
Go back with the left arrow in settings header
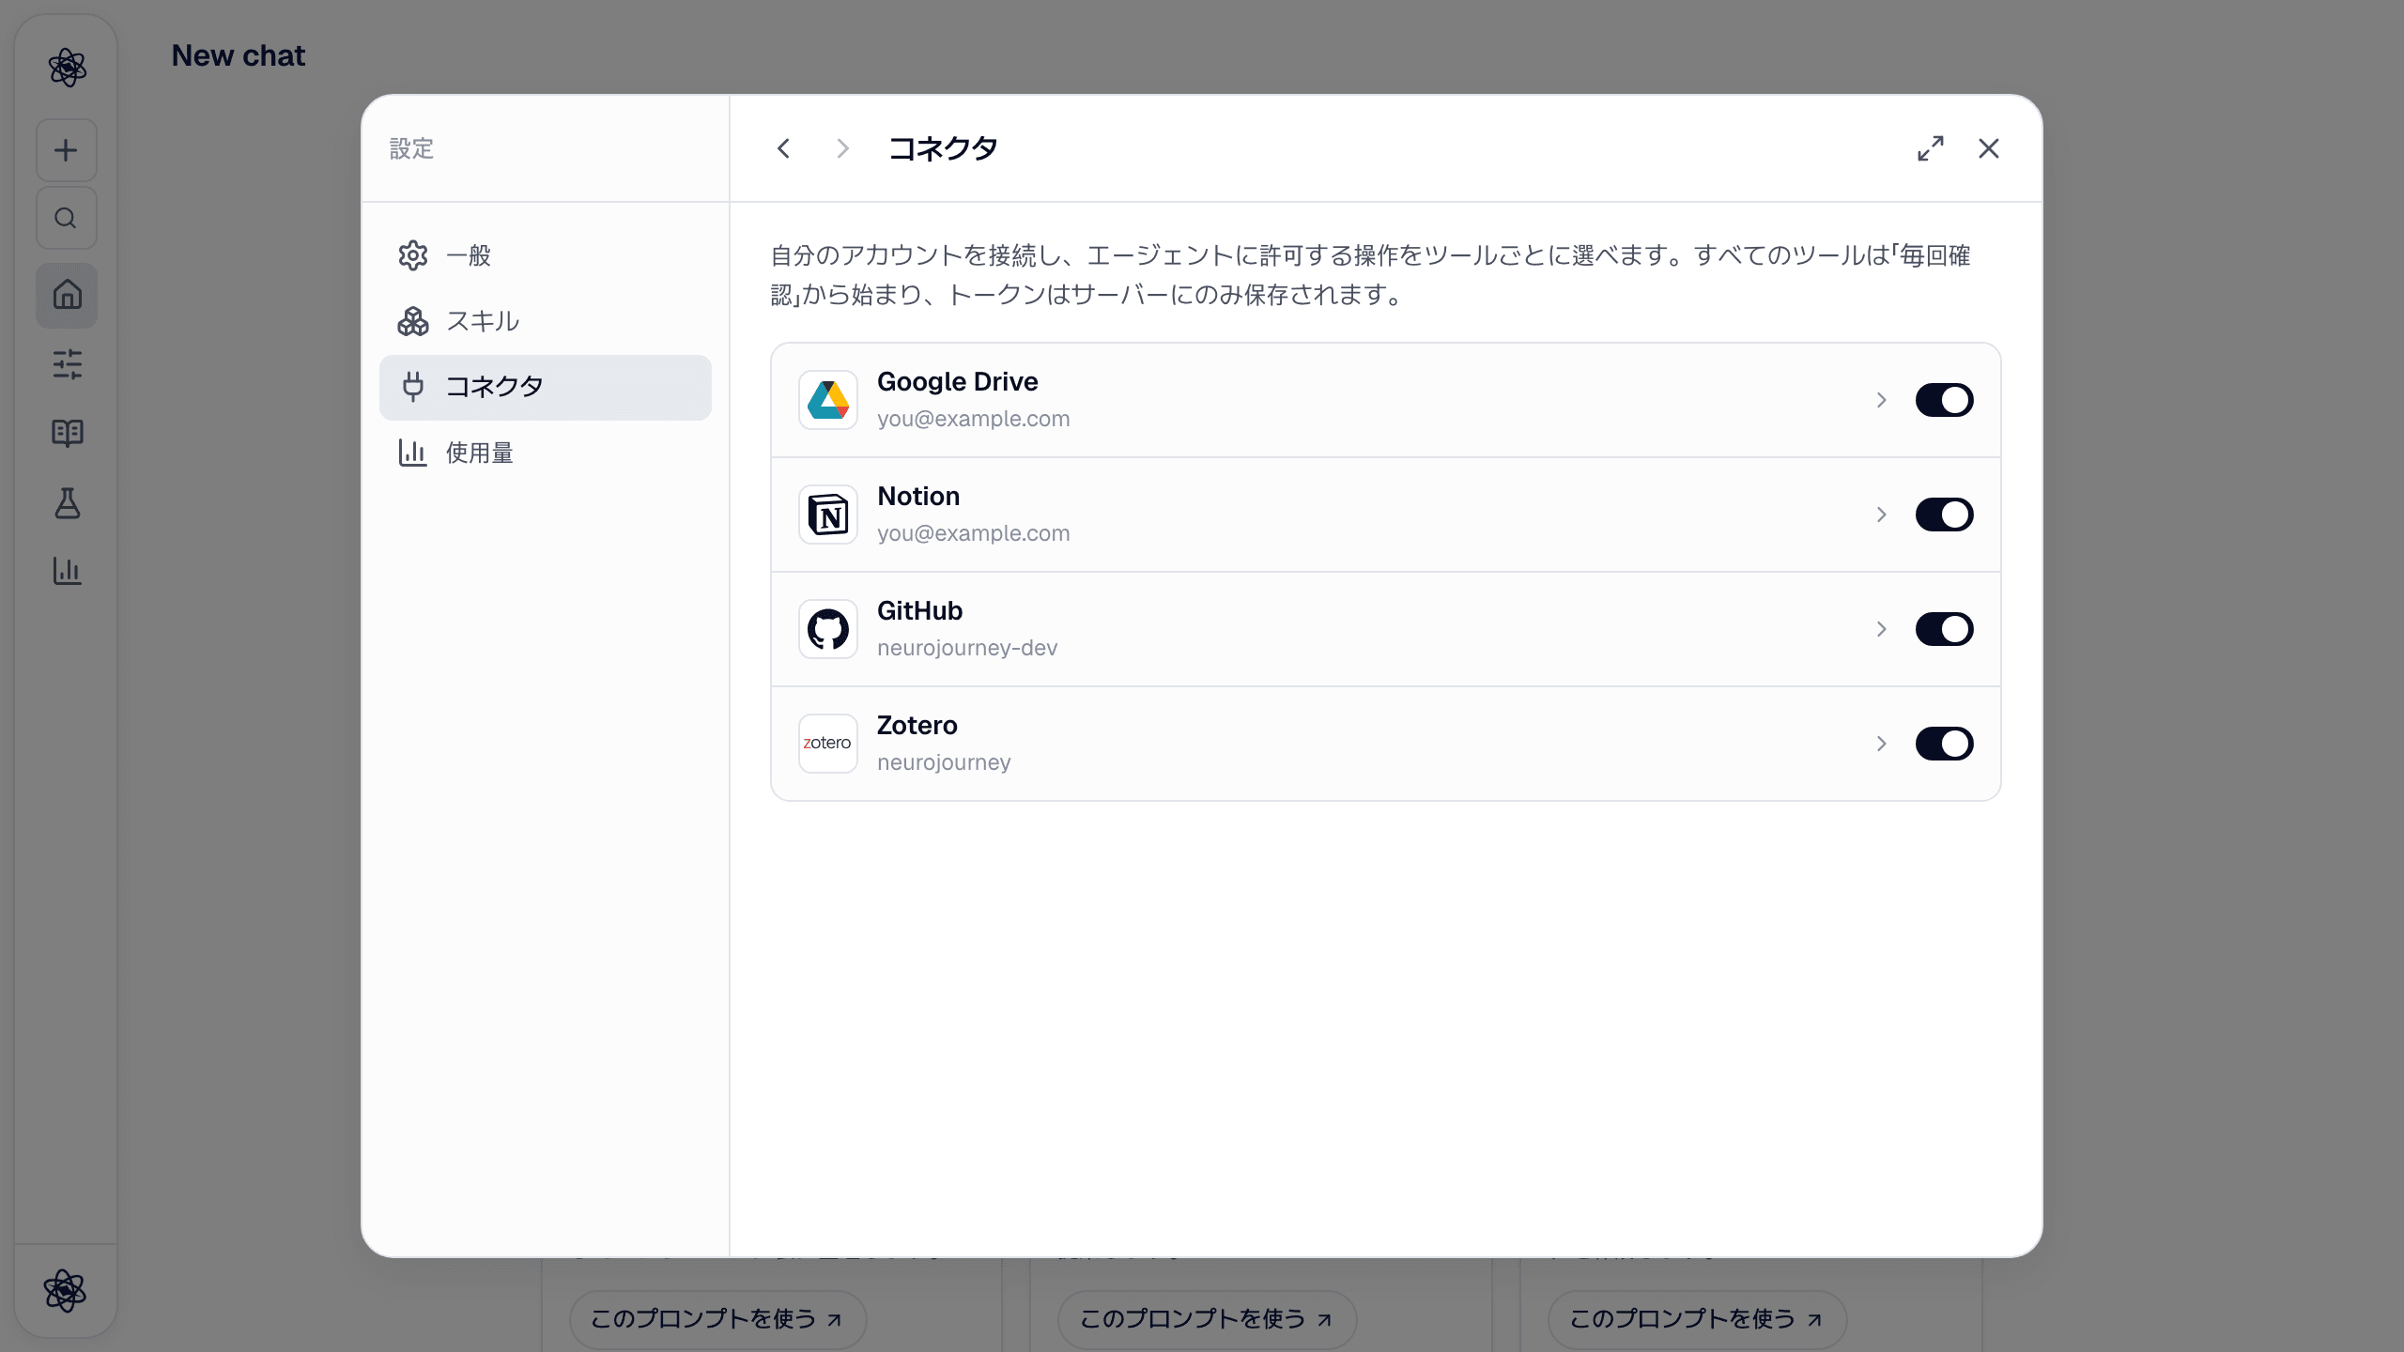[783, 148]
